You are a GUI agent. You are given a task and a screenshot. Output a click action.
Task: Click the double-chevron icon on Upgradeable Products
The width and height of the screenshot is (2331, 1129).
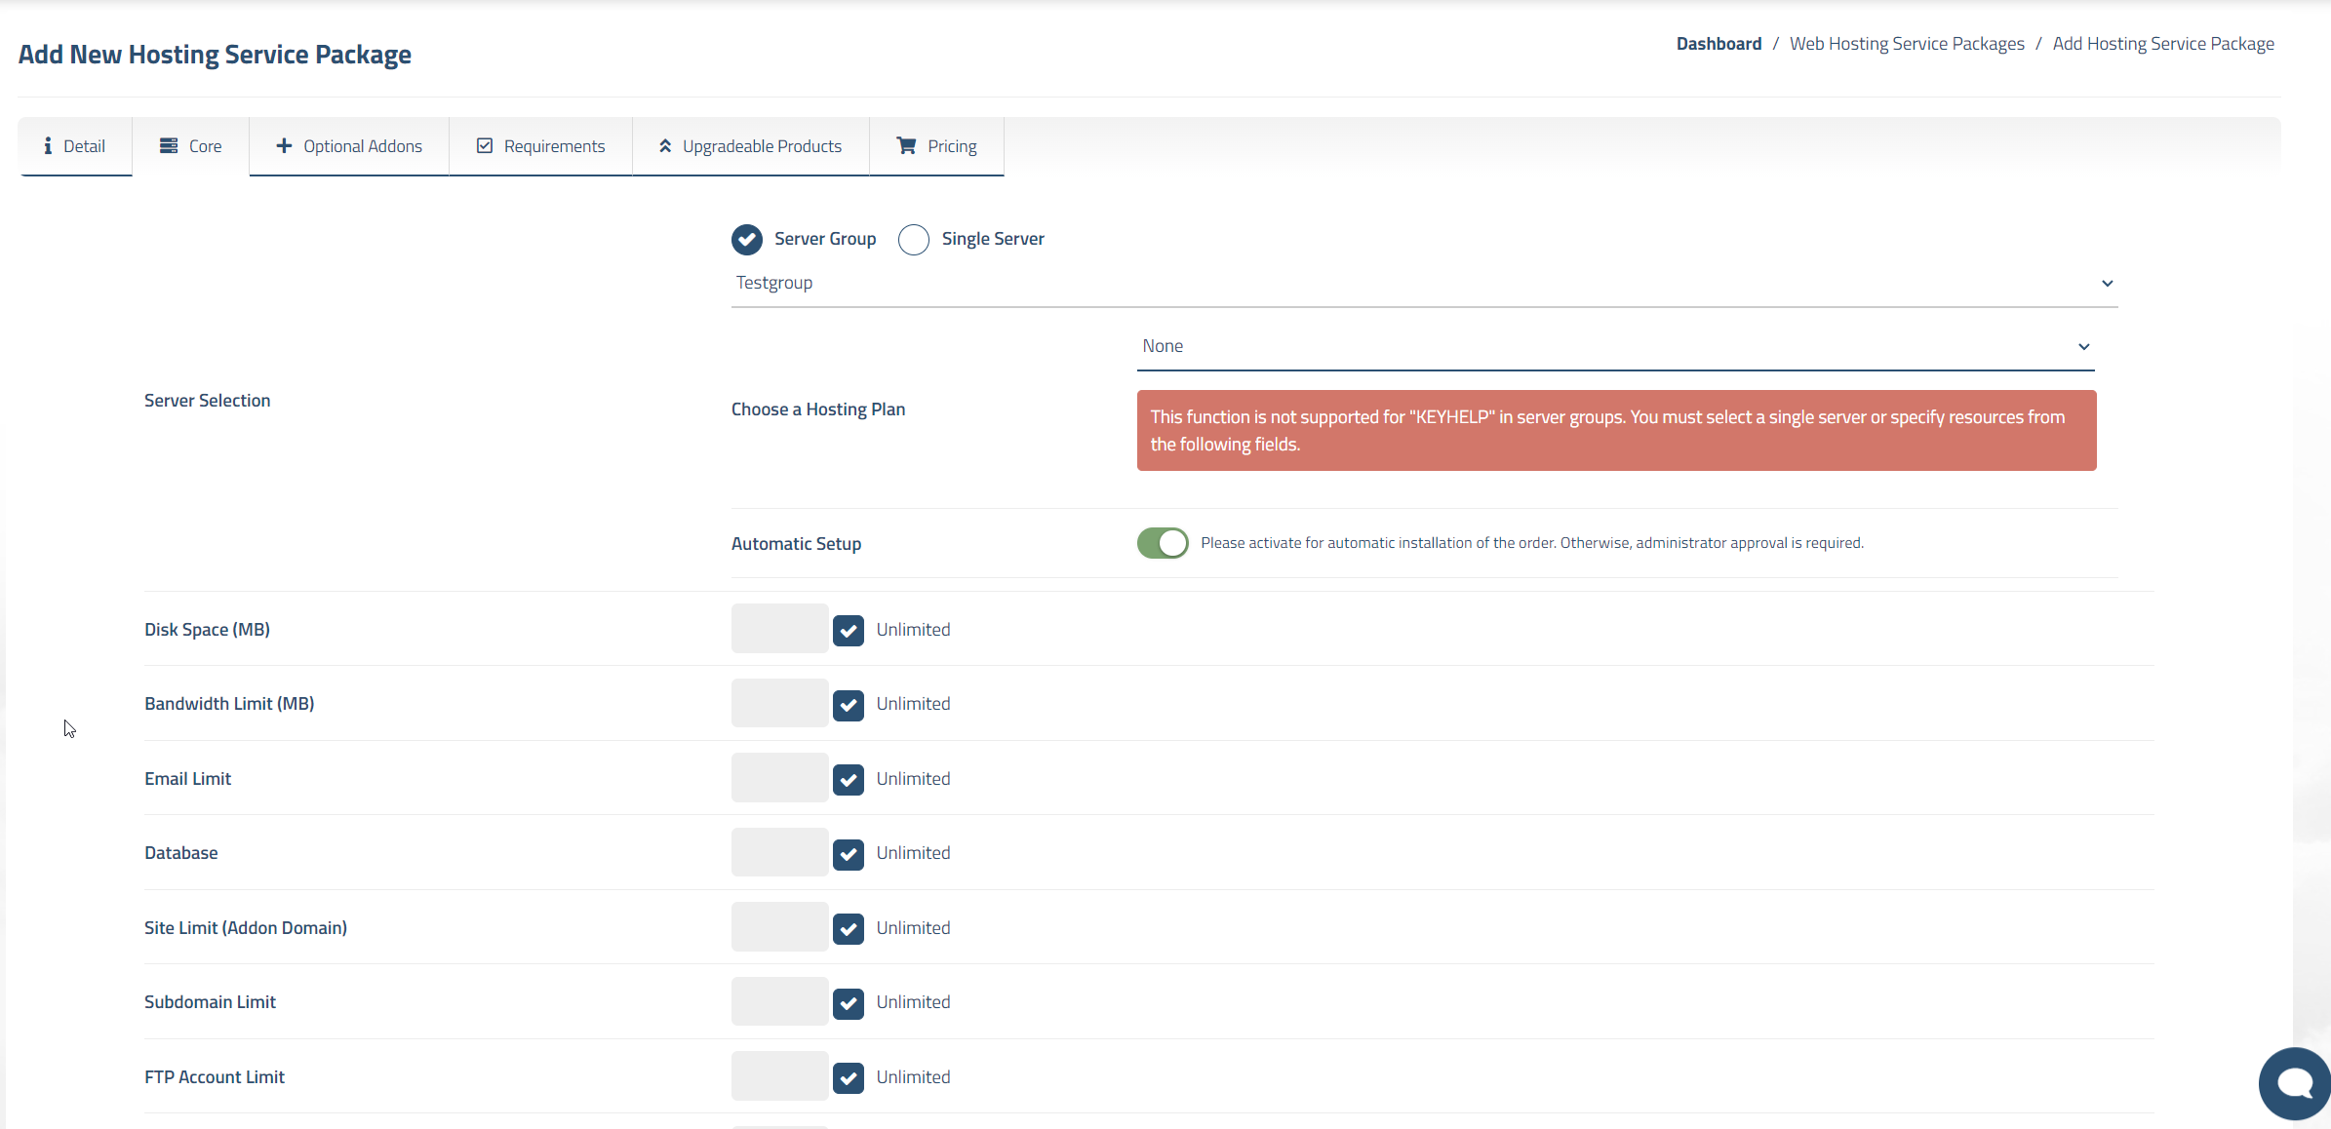(665, 146)
